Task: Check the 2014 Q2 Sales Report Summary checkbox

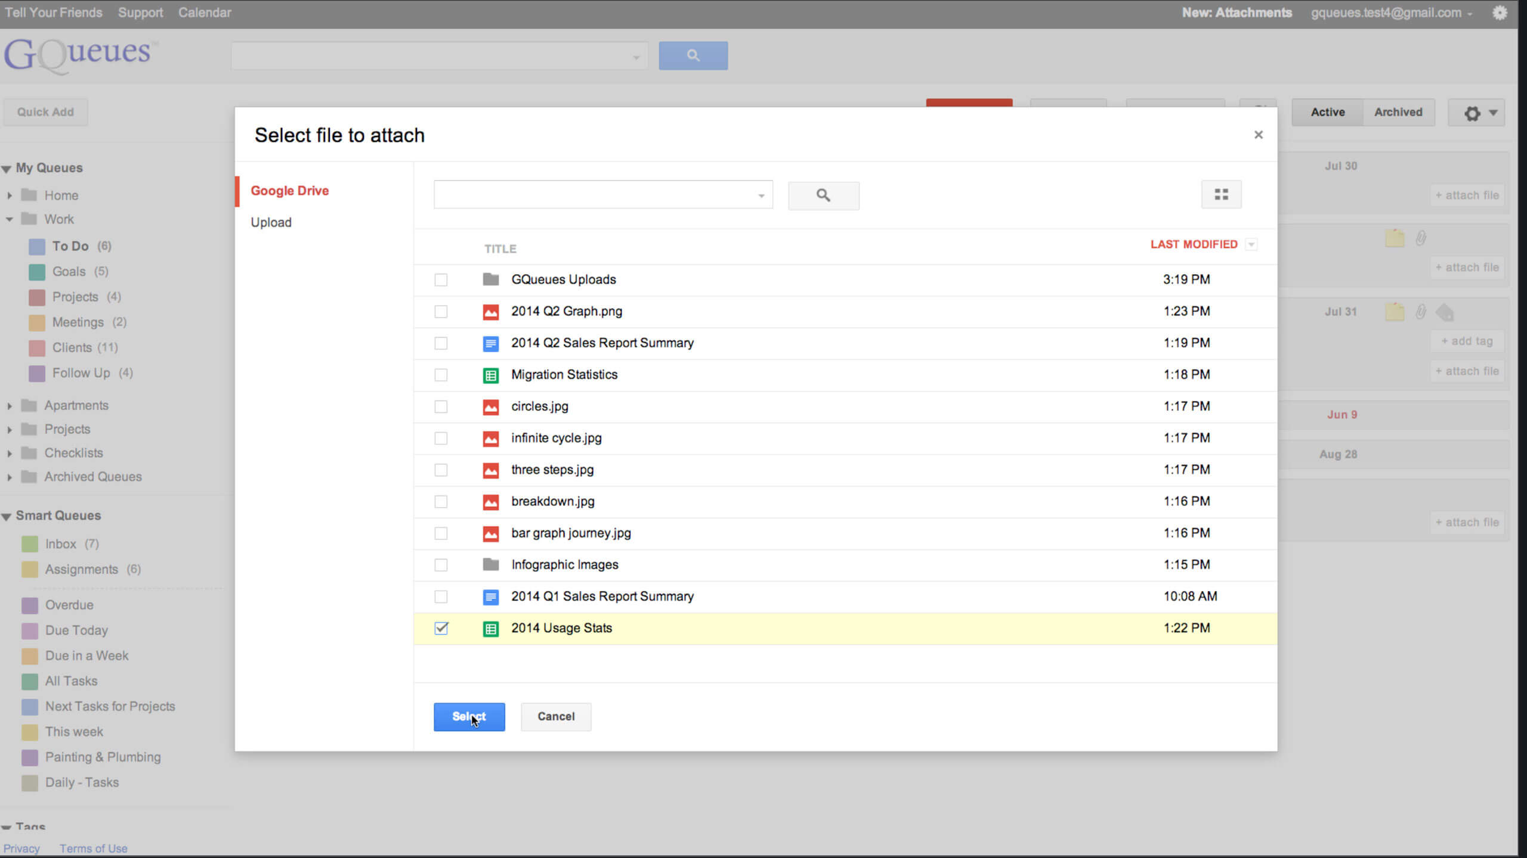Action: tap(441, 343)
